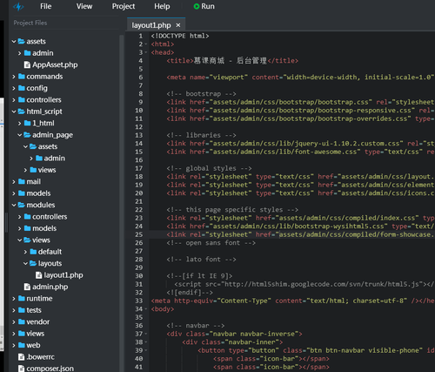Click line number 25 in the gutter

[x=139, y=234]
